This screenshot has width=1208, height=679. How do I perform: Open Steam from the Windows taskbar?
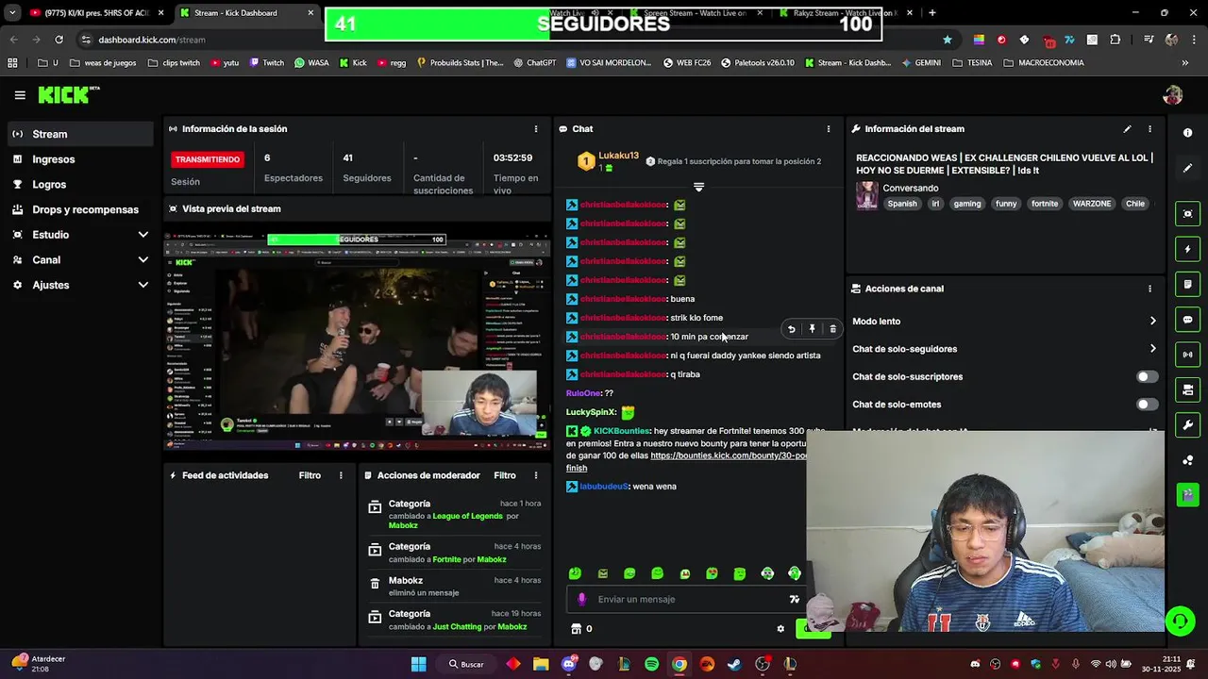pyautogui.click(x=734, y=664)
